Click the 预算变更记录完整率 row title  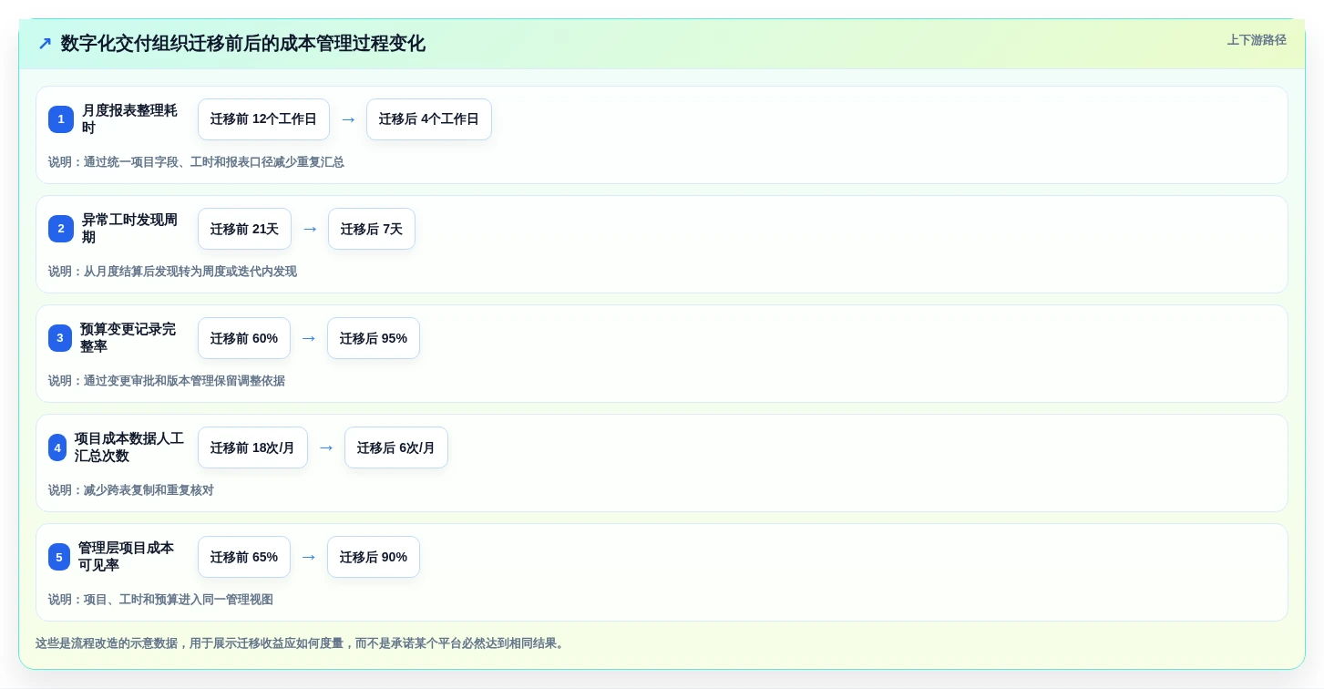tap(128, 338)
